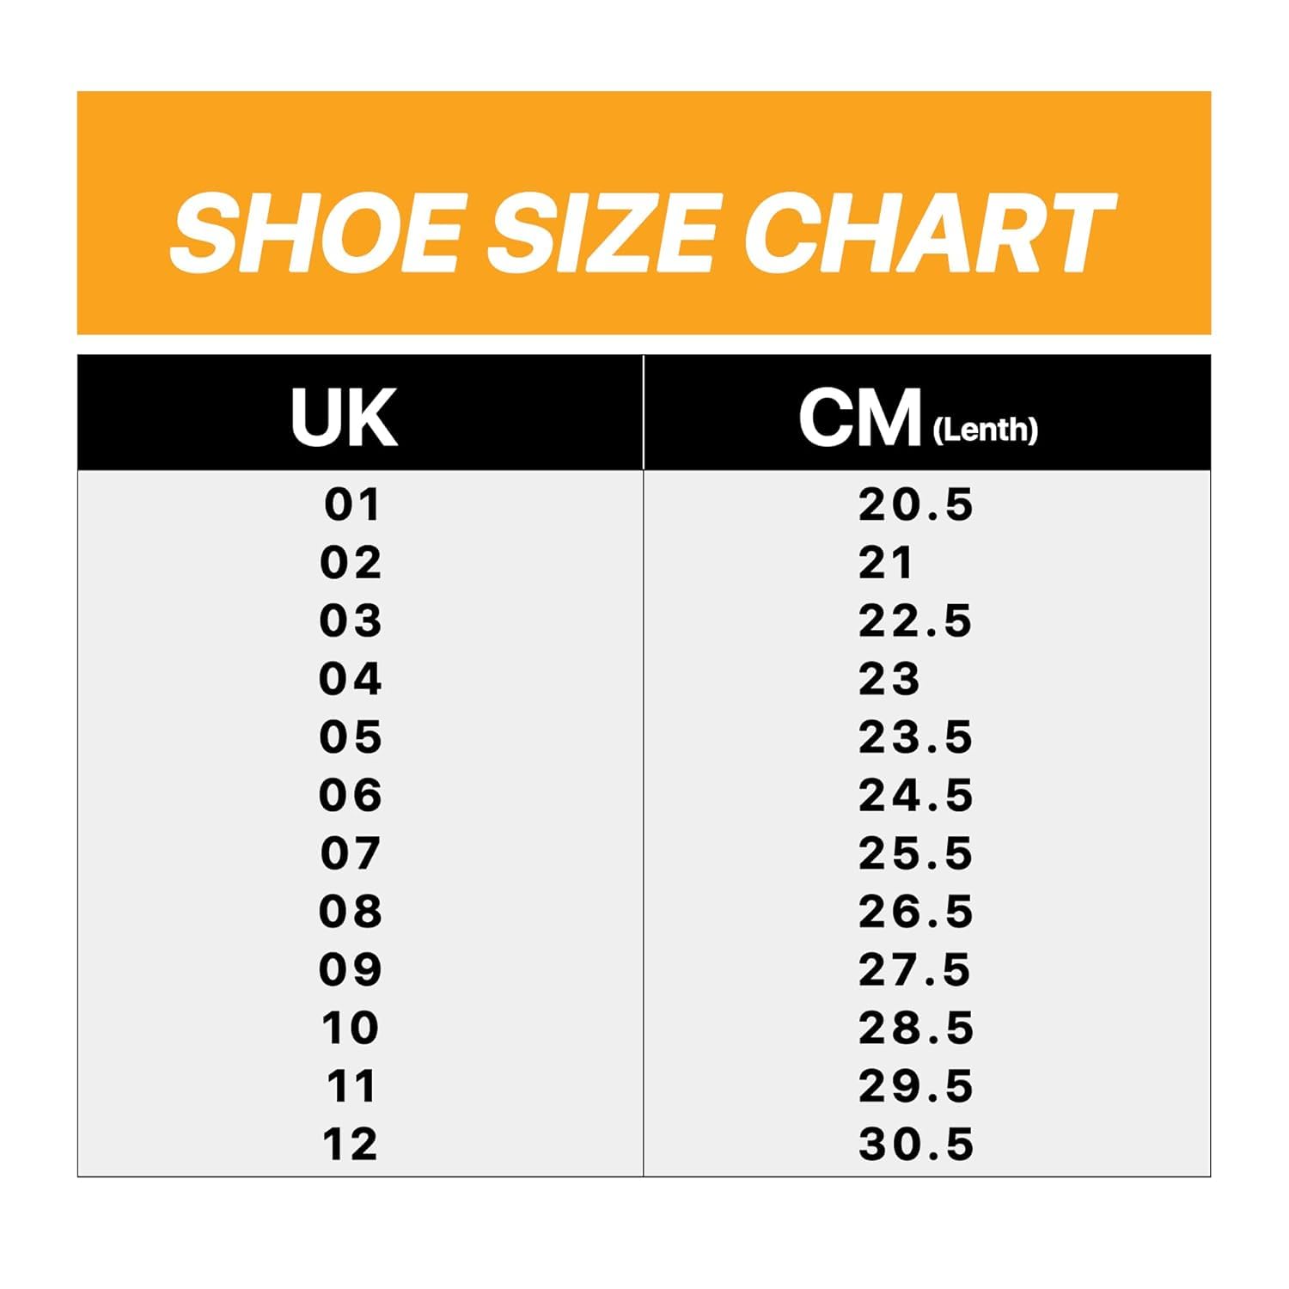Select UK size 10 row label
The height and width of the screenshot is (1289, 1289).
(351, 1028)
